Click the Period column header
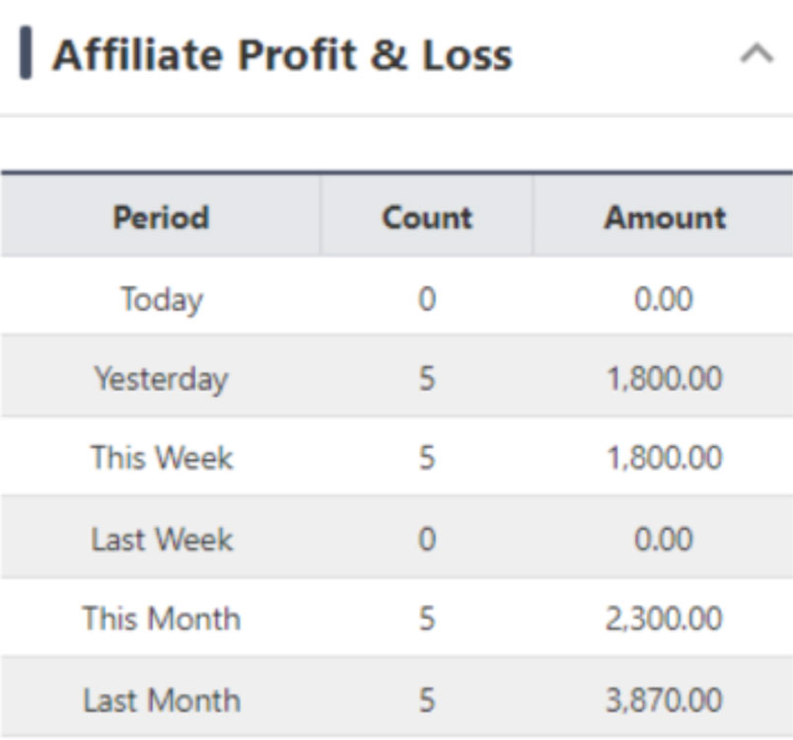Image resolution: width=793 pixels, height=740 pixels. point(161,217)
